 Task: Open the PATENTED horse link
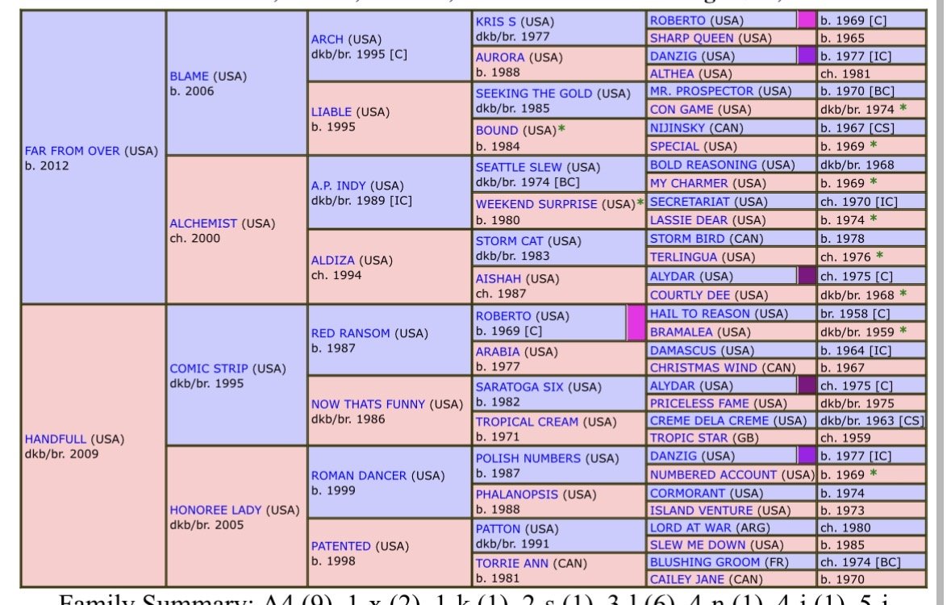coord(341,546)
